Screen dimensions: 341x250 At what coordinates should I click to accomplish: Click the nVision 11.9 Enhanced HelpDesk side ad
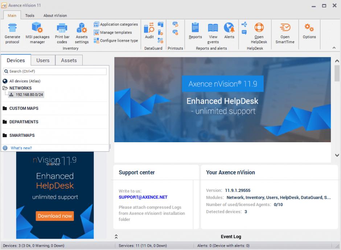pos(55,195)
